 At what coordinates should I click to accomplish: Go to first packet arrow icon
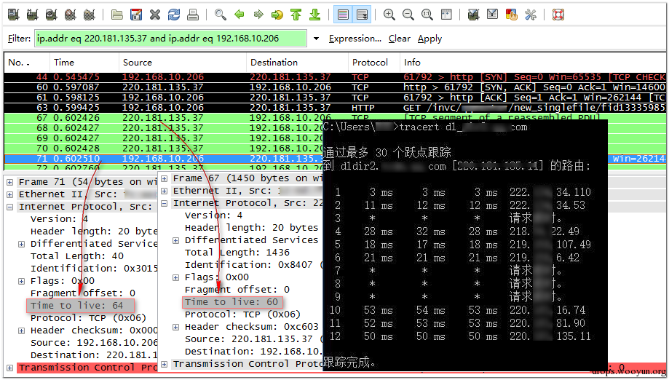(296, 15)
